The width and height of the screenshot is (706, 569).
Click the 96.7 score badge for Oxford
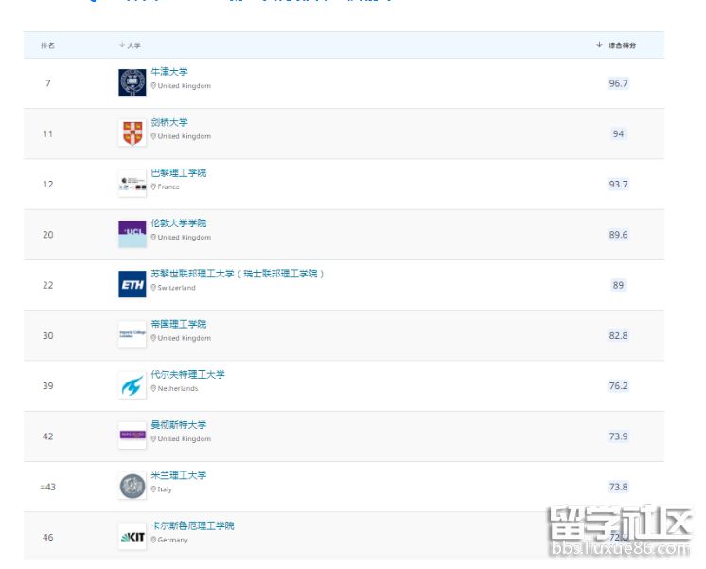618,83
